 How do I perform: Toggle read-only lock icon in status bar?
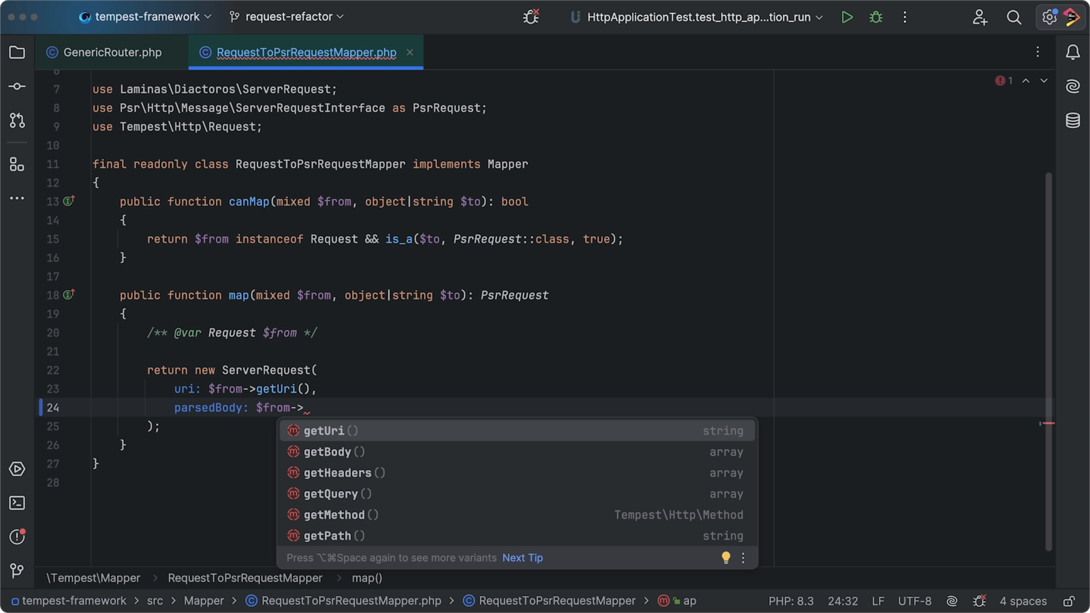point(1069,601)
